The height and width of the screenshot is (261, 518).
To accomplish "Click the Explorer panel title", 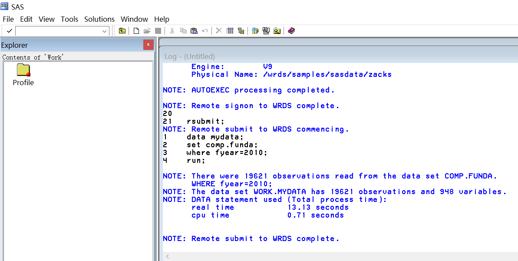I will click(14, 45).
